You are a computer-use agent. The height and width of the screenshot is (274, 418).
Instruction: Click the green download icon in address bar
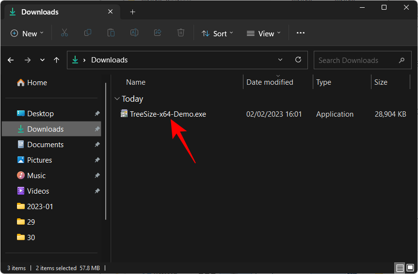pos(75,60)
